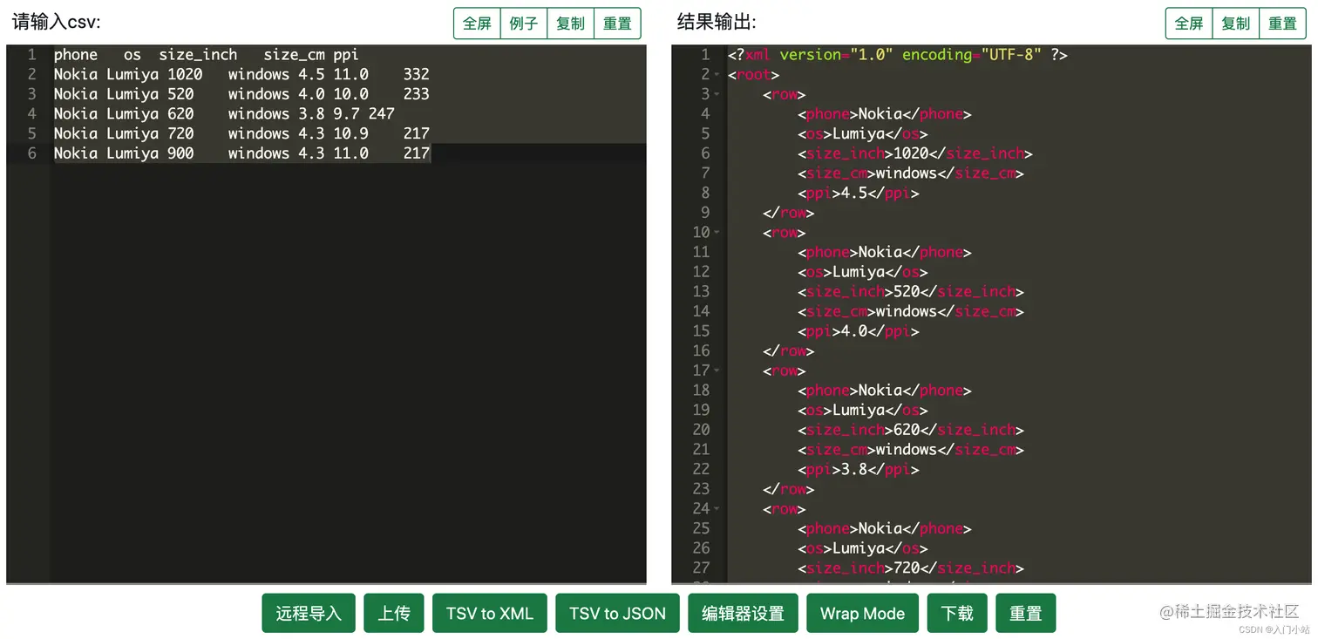The height and width of the screenshot is (639, 1318).
Task: Reset the result output via its 重置 button
Action: click(x=1282, y=24)
